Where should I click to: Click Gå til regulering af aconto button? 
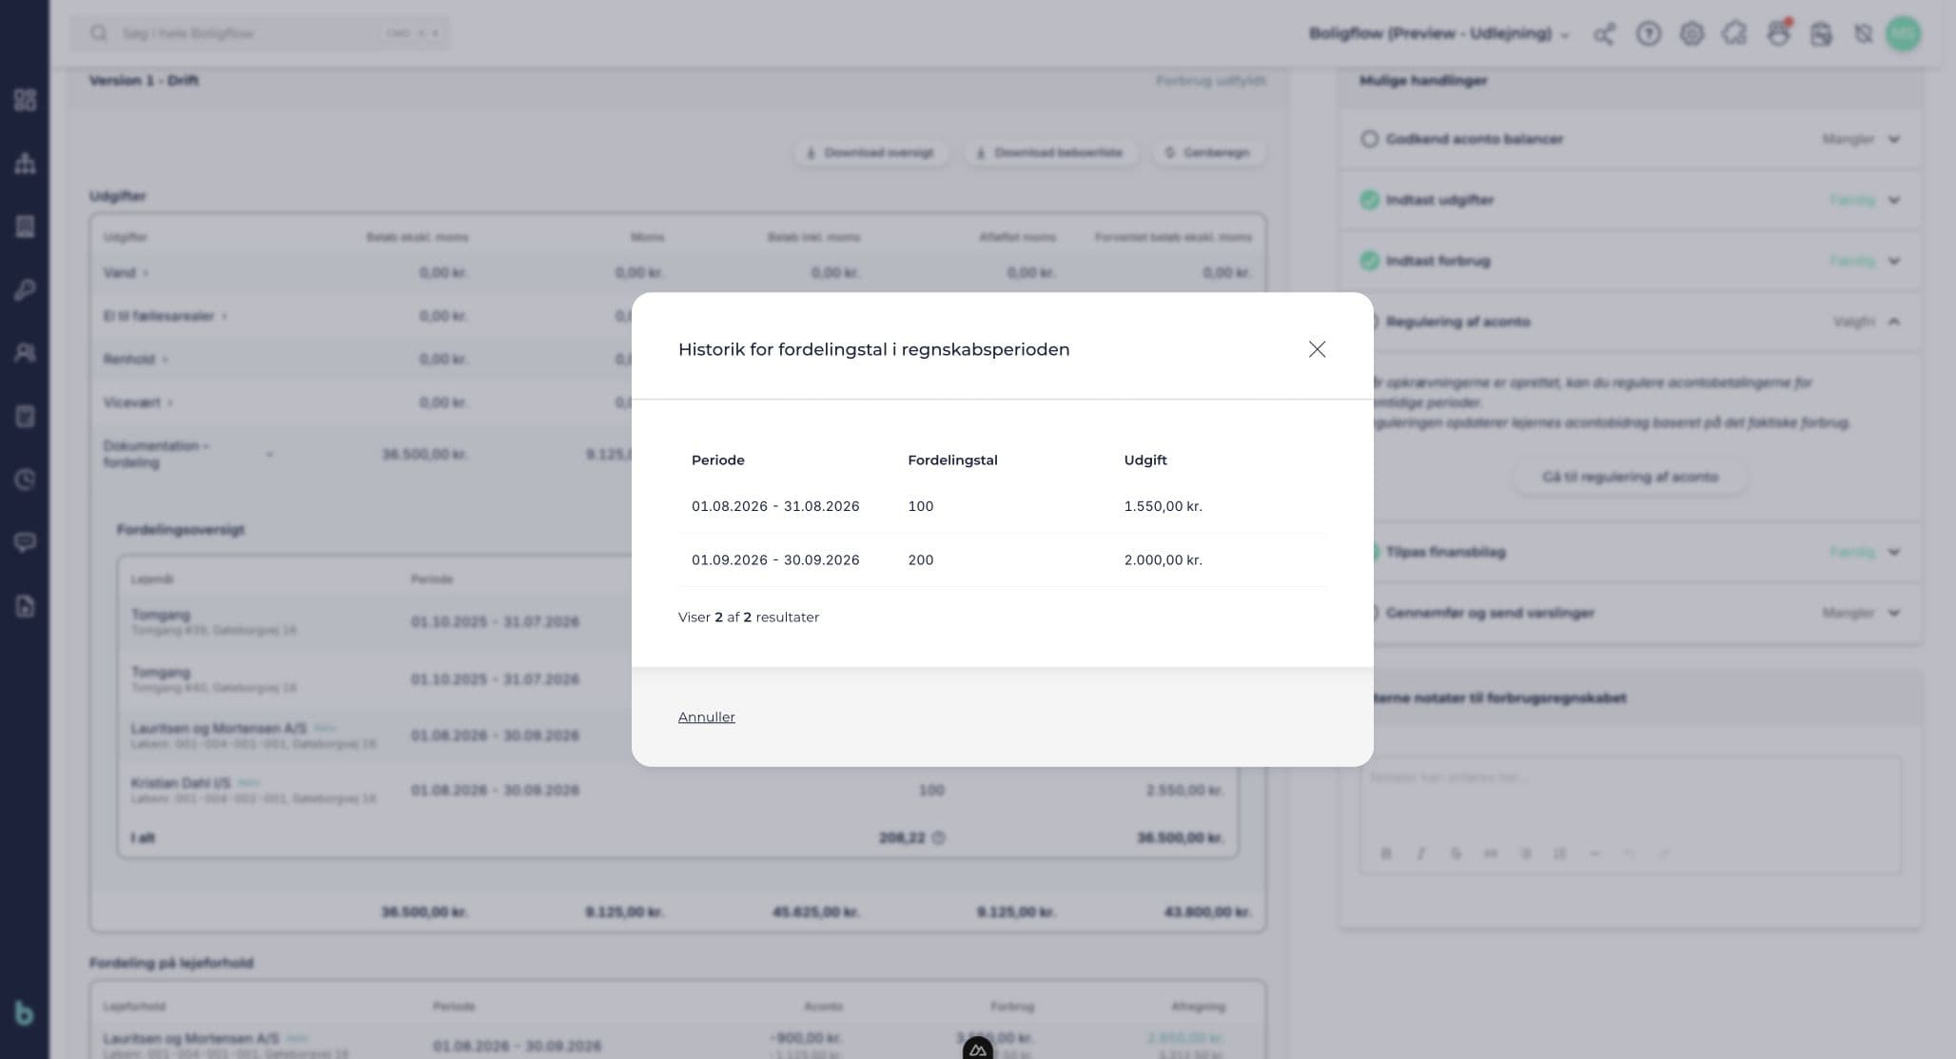[1630, 477]
